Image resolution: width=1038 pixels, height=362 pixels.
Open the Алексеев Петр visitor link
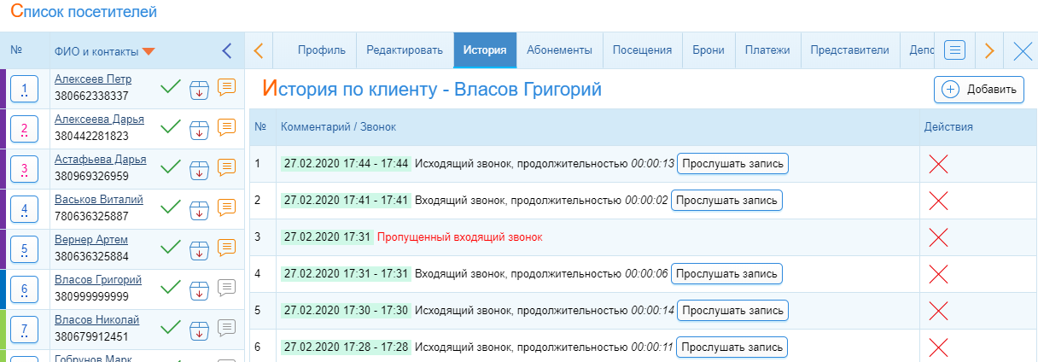[x=93, y=79]
